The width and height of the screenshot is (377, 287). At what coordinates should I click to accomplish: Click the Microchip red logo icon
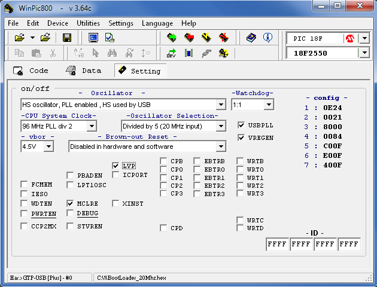coord(350,38)
